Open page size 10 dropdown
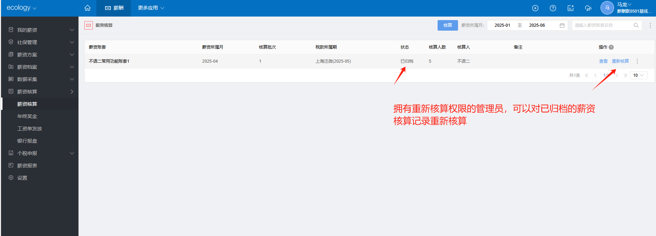The height and width of the screenshot is (236, 656). [x=639, y=75]
